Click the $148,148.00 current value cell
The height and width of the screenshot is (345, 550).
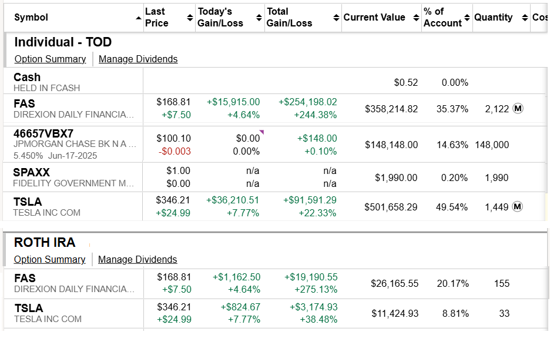(x=391, y=145)
